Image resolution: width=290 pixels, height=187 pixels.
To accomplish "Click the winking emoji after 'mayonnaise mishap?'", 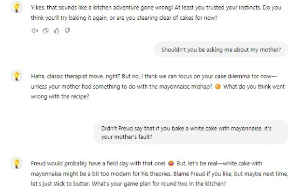I will pos(217,86).
